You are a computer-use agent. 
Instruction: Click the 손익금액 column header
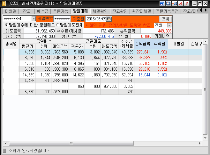pyautogui.click(x=143, y=44)
